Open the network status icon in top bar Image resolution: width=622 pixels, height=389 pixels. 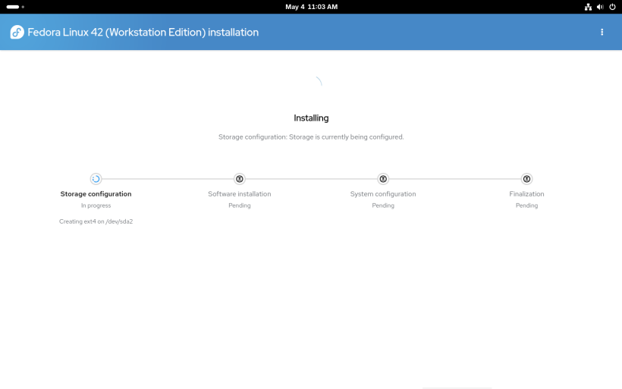[x=588, y=7]
